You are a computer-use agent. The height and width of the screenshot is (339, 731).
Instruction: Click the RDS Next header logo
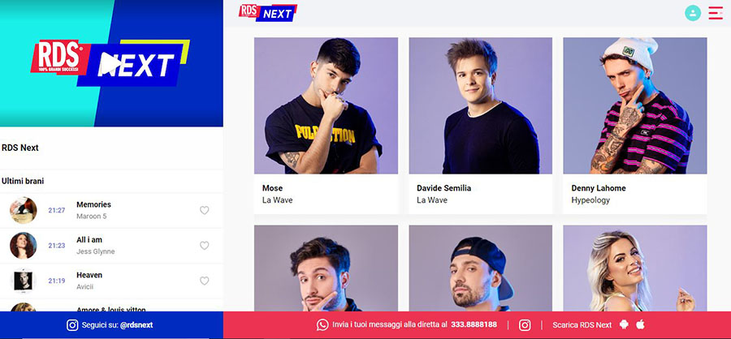(267, 13)
